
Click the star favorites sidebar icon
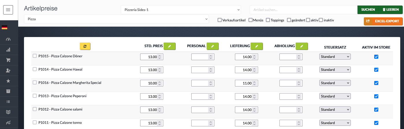(x=8, y=81)
